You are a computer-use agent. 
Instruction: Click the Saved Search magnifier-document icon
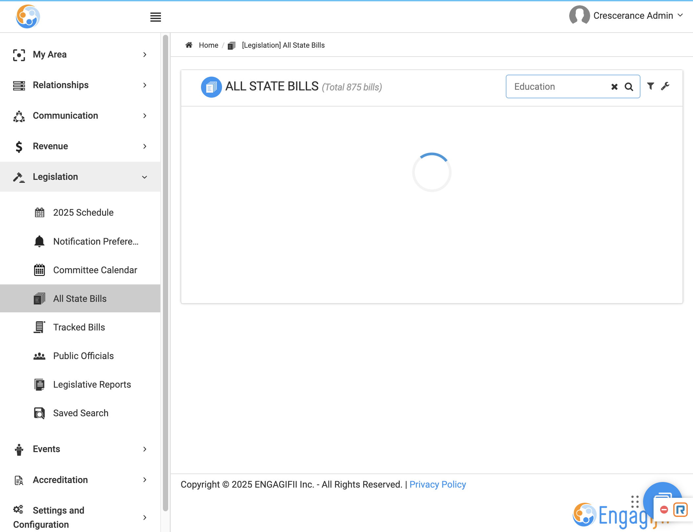[x=39, y=413]
